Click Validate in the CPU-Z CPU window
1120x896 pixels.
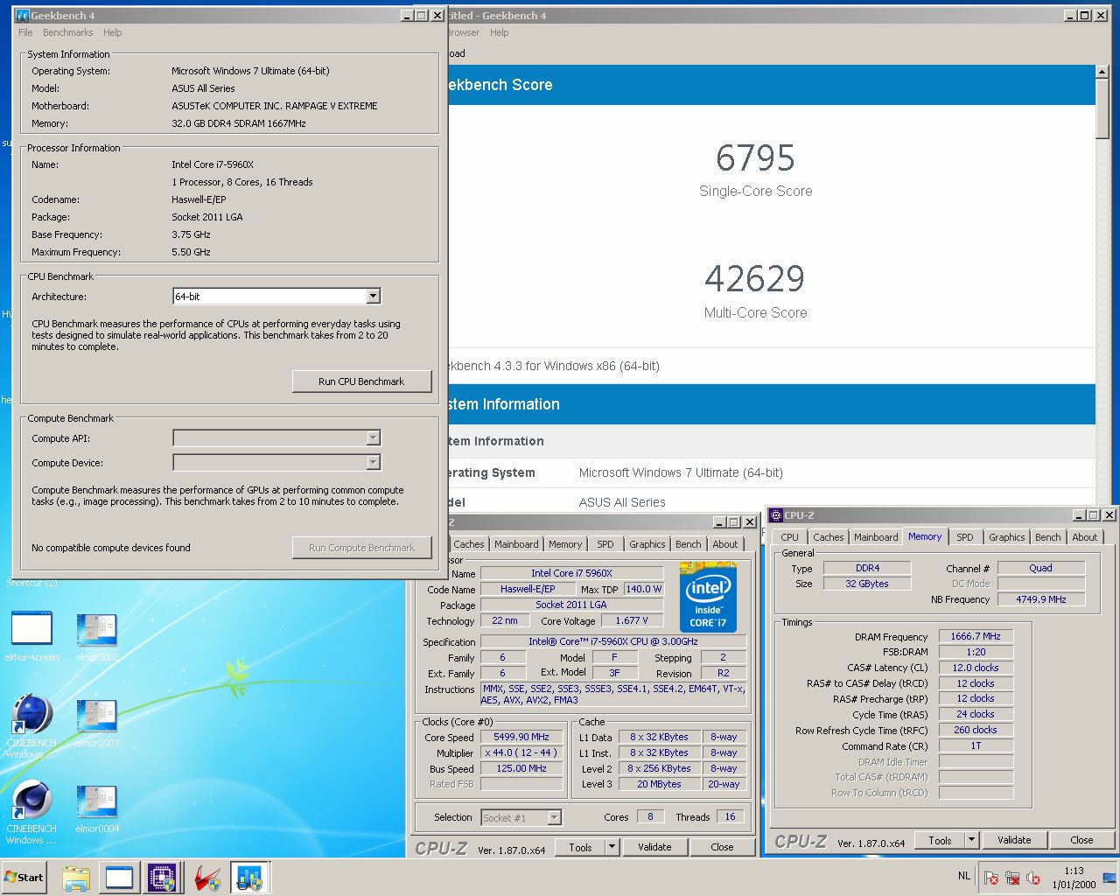point(654,847)
